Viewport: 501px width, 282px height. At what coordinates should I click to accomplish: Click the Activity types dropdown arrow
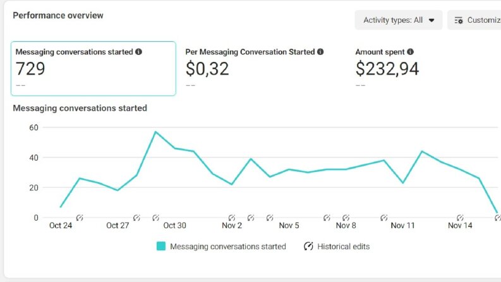432,20
